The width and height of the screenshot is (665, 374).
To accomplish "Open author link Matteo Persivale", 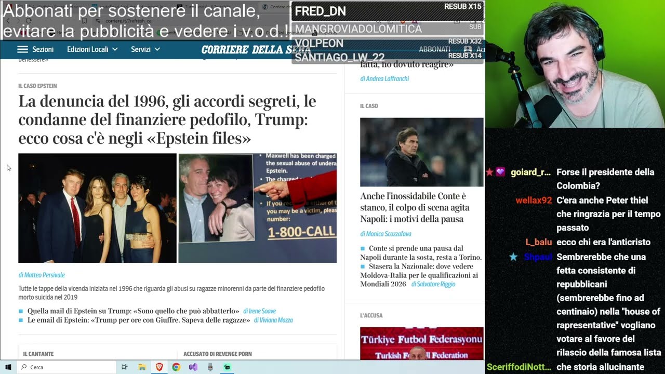I will 42,275.
